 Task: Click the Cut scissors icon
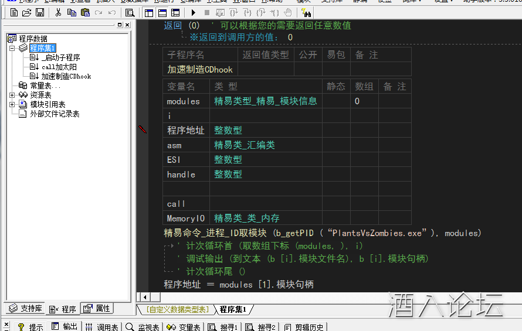[58, 12]
